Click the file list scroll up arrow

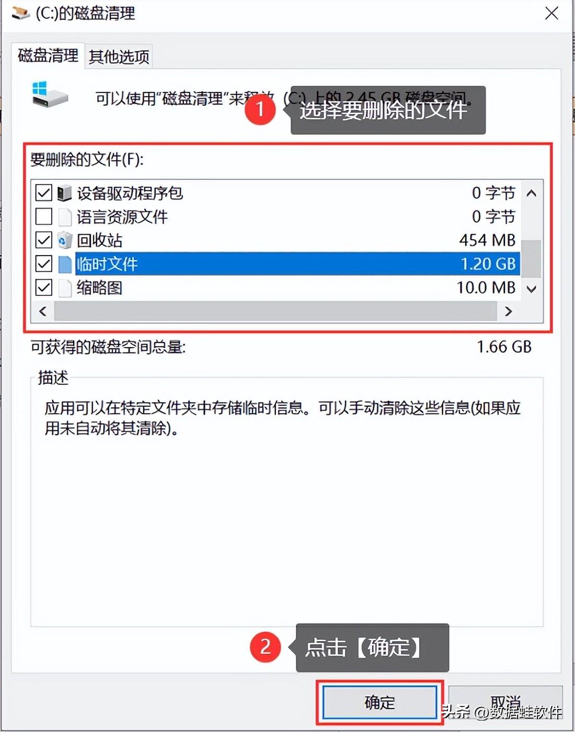(x=532, y=193)
